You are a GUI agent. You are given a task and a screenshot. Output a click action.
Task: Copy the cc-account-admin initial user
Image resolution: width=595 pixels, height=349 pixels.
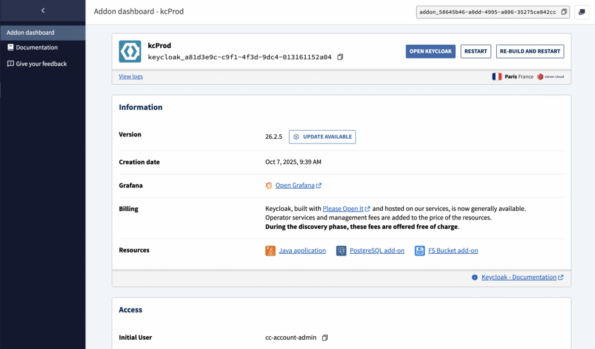(325, 337)
